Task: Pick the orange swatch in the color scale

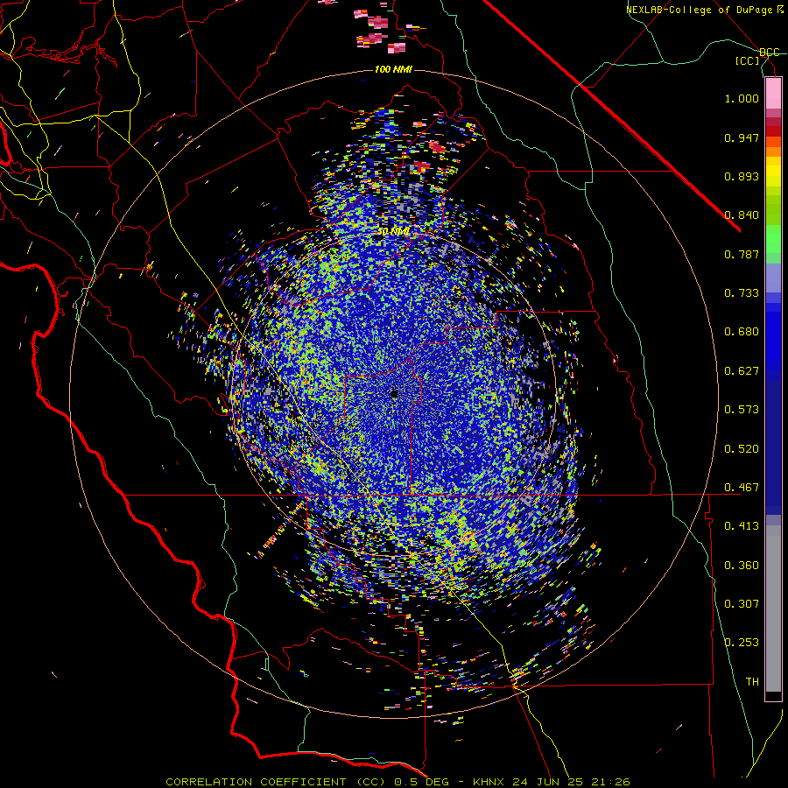Action: [x=773, y=151]
